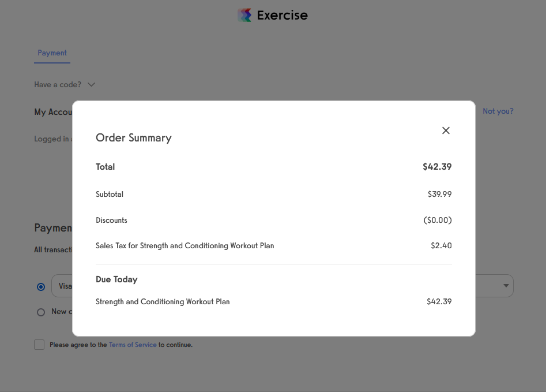Dismiss the Order Summary dialog via the X icon
This screenshot has height=392, width=546.
pyautogui.click(x=446, y=130)
